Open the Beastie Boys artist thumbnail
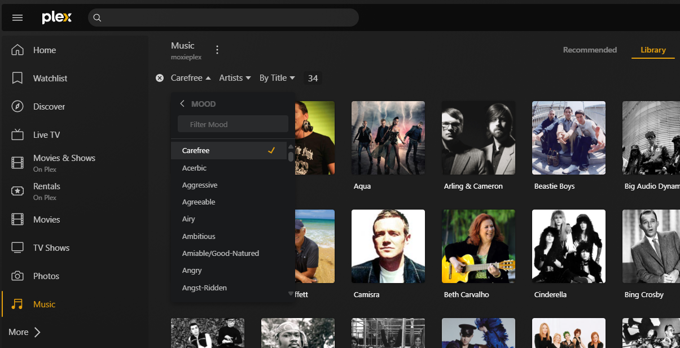This screenshot has height=348, width=680. click(569, 138)
